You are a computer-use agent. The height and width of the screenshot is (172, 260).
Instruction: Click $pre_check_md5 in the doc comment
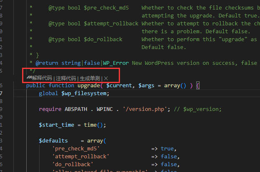[x=106, y=8]
